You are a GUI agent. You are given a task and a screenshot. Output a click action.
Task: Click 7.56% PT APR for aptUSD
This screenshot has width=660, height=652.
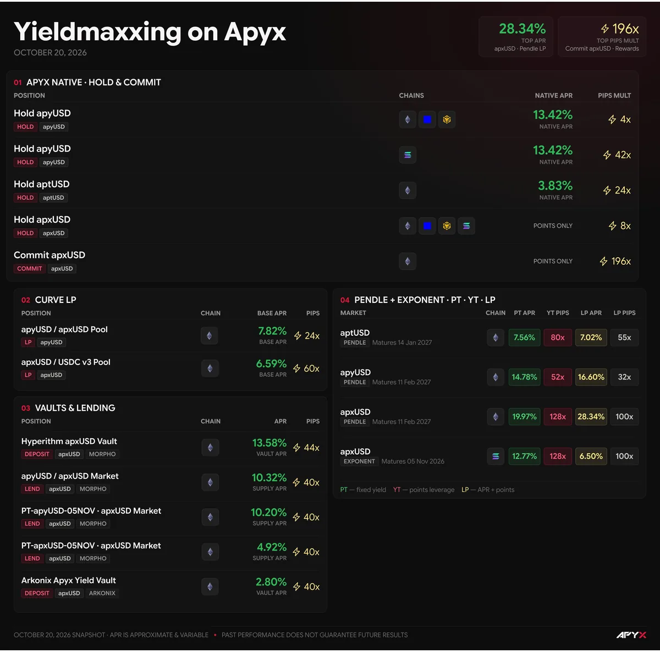(524, 338)
